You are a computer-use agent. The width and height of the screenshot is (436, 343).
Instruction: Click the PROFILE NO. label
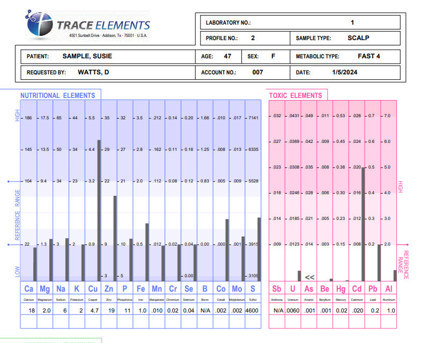pyautogui.click(x=221, y=39)
